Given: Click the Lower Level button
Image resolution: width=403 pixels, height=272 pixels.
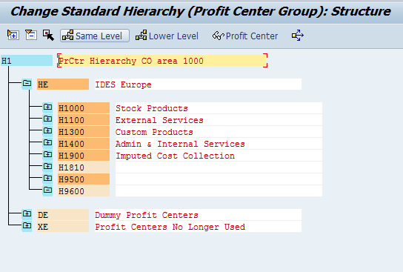Looking at the screenshot, I should pyautogui.click(x=167, y=36).
